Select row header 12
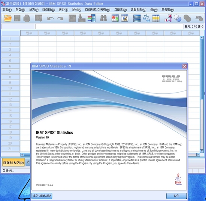This screenshot has width=206, height=201. tap(10, 99)
